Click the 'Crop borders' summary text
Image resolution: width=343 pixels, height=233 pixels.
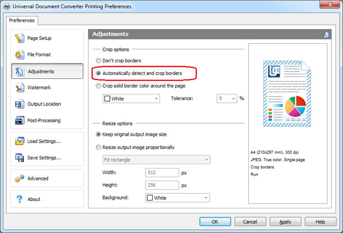[x=262, y=167]
